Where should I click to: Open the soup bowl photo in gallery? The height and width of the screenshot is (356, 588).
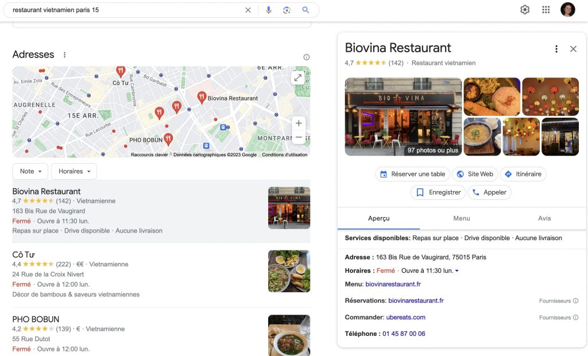[482, 137]
